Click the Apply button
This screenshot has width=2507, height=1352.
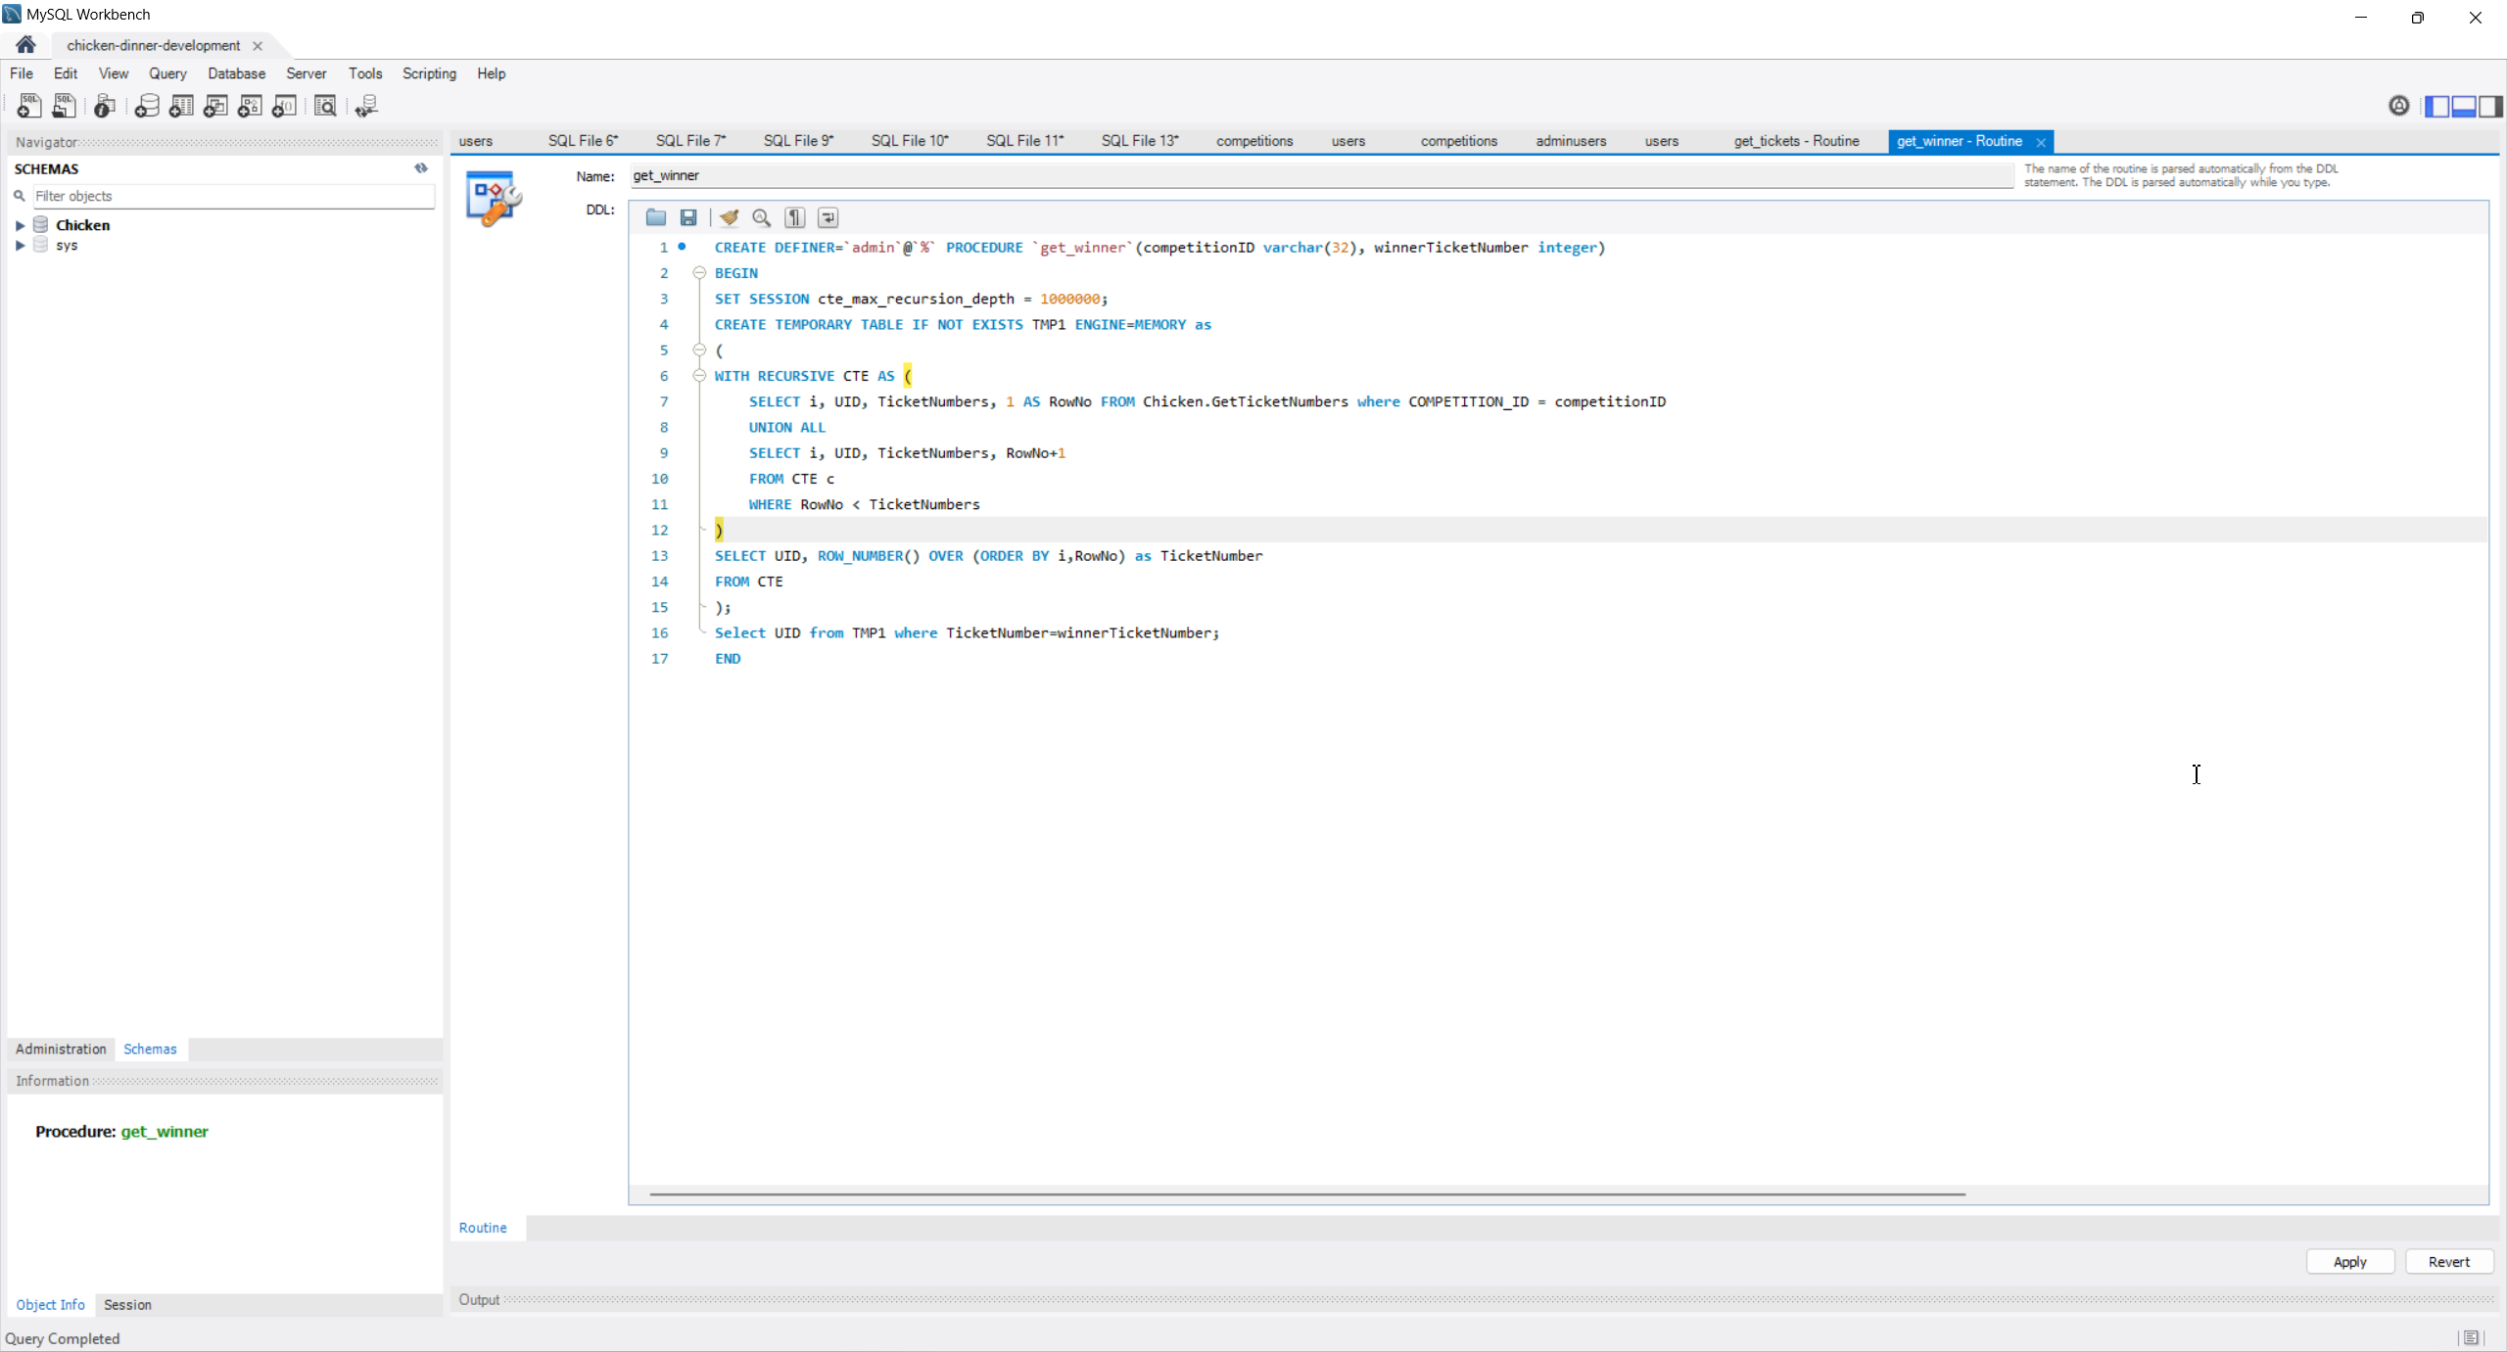click(2349, 1262)
